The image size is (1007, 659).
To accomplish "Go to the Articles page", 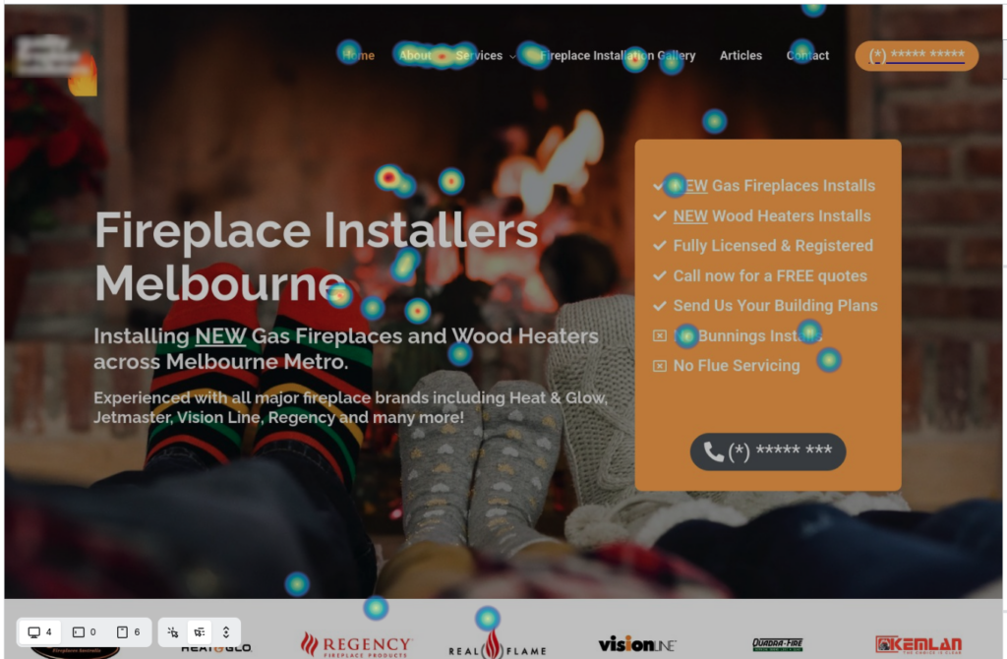I will click(740, 56).
